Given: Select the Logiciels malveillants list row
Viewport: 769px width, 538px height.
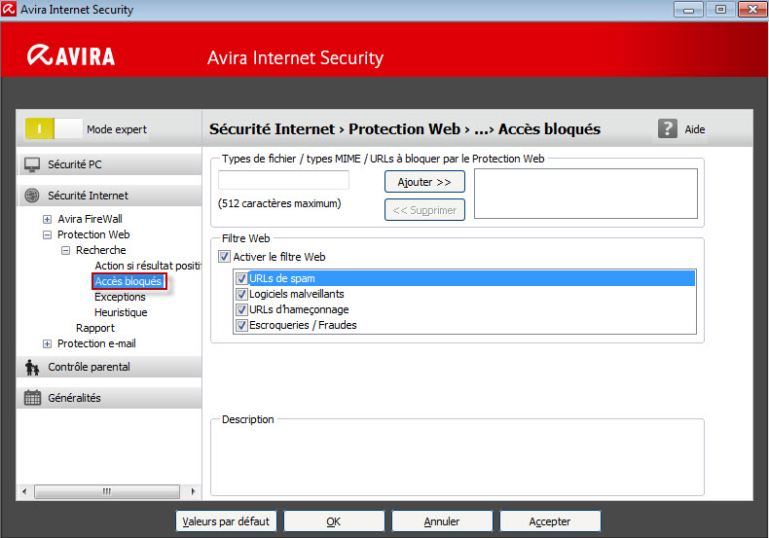Looking at the screenshot, I should 465,294.
